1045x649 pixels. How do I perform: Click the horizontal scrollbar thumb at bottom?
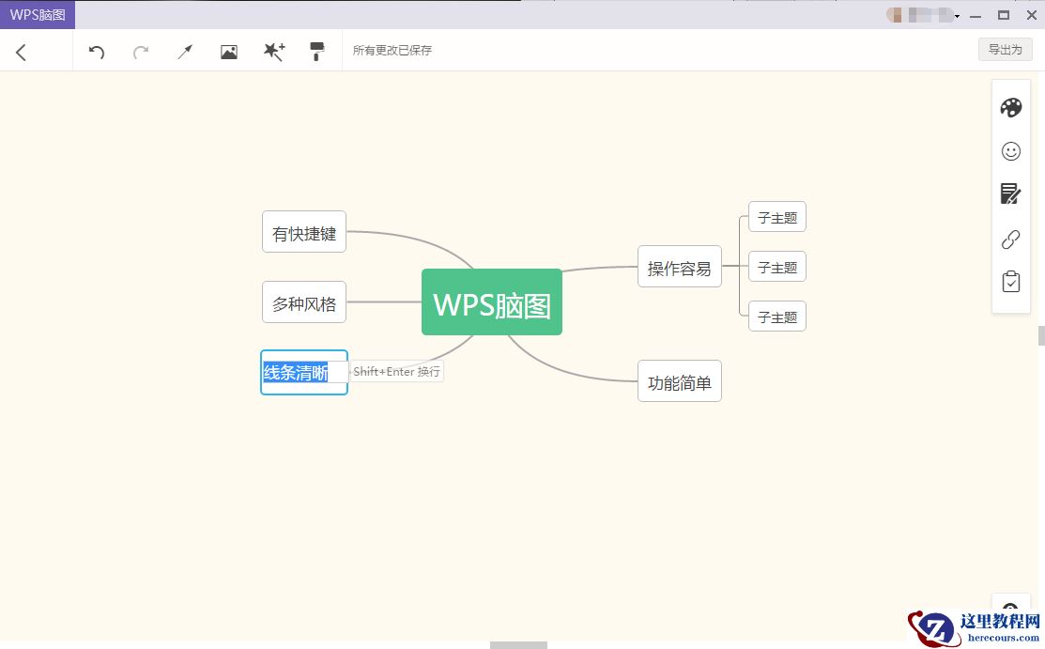click(x=518, y=645)
